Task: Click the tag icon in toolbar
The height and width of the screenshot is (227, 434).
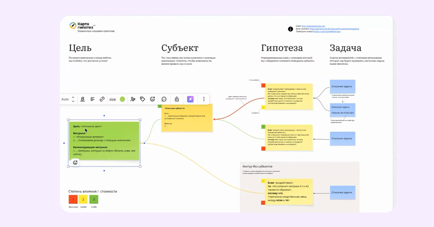Action: [x=143, y=99]
